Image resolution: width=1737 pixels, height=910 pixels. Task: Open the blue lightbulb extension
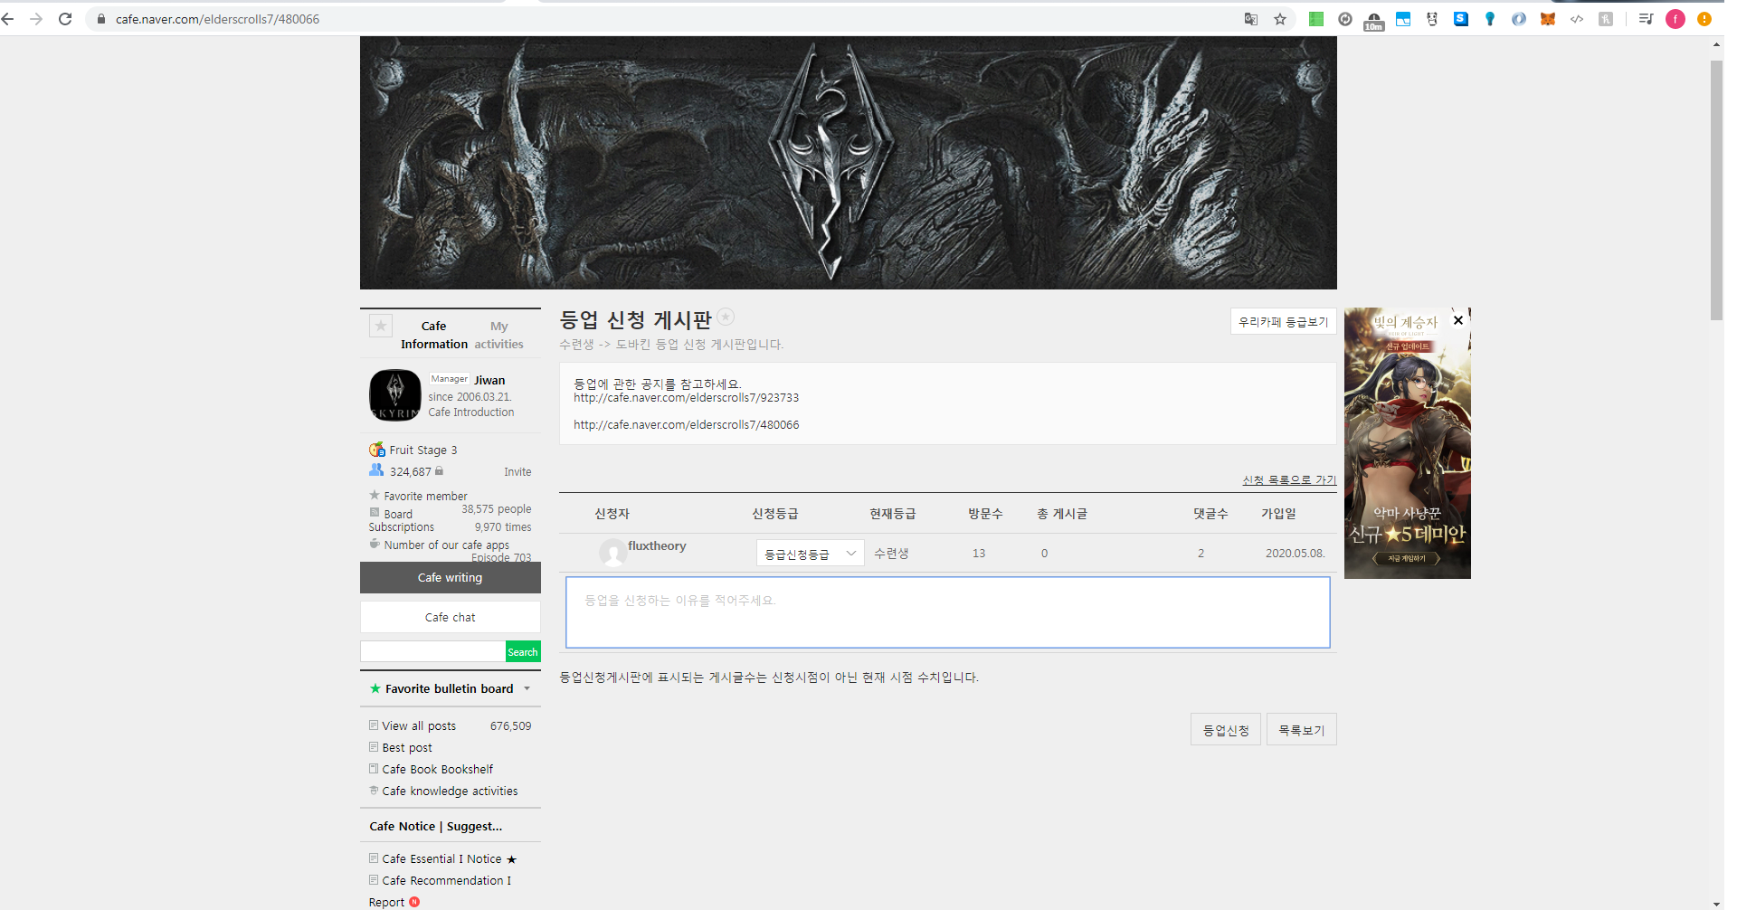click(x=1490, y=19)
